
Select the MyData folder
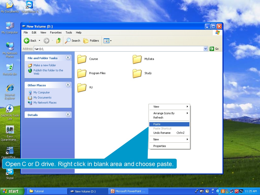click(143, 59)
